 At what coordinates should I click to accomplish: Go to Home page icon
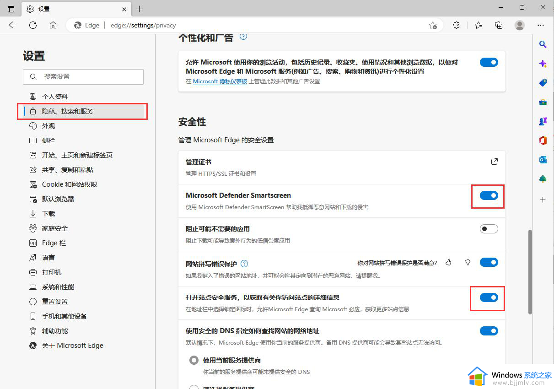[53, 25]
